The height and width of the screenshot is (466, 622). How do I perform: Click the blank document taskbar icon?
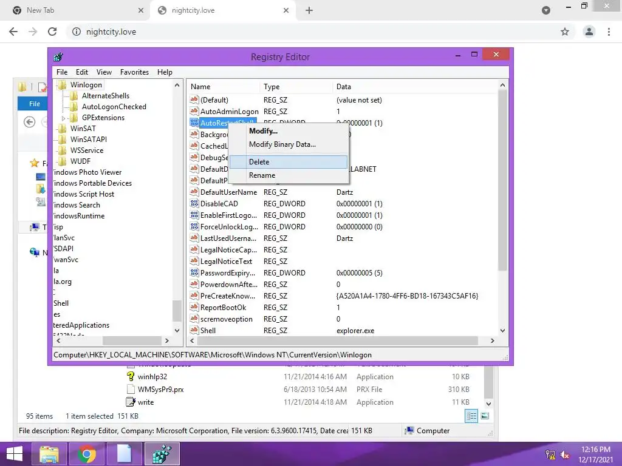click(x=124, y=454)
